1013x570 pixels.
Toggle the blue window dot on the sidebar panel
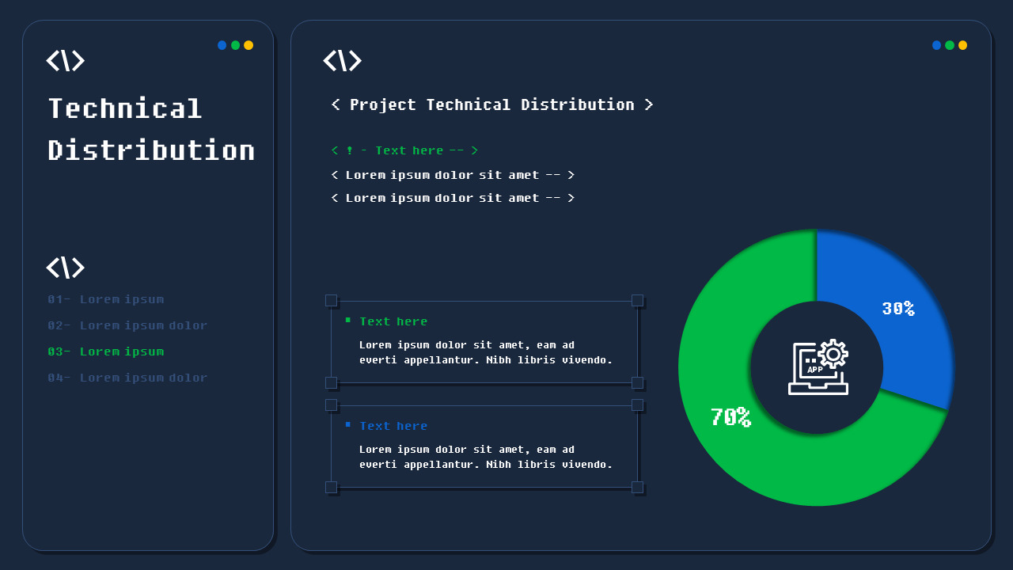pos(222,45)
